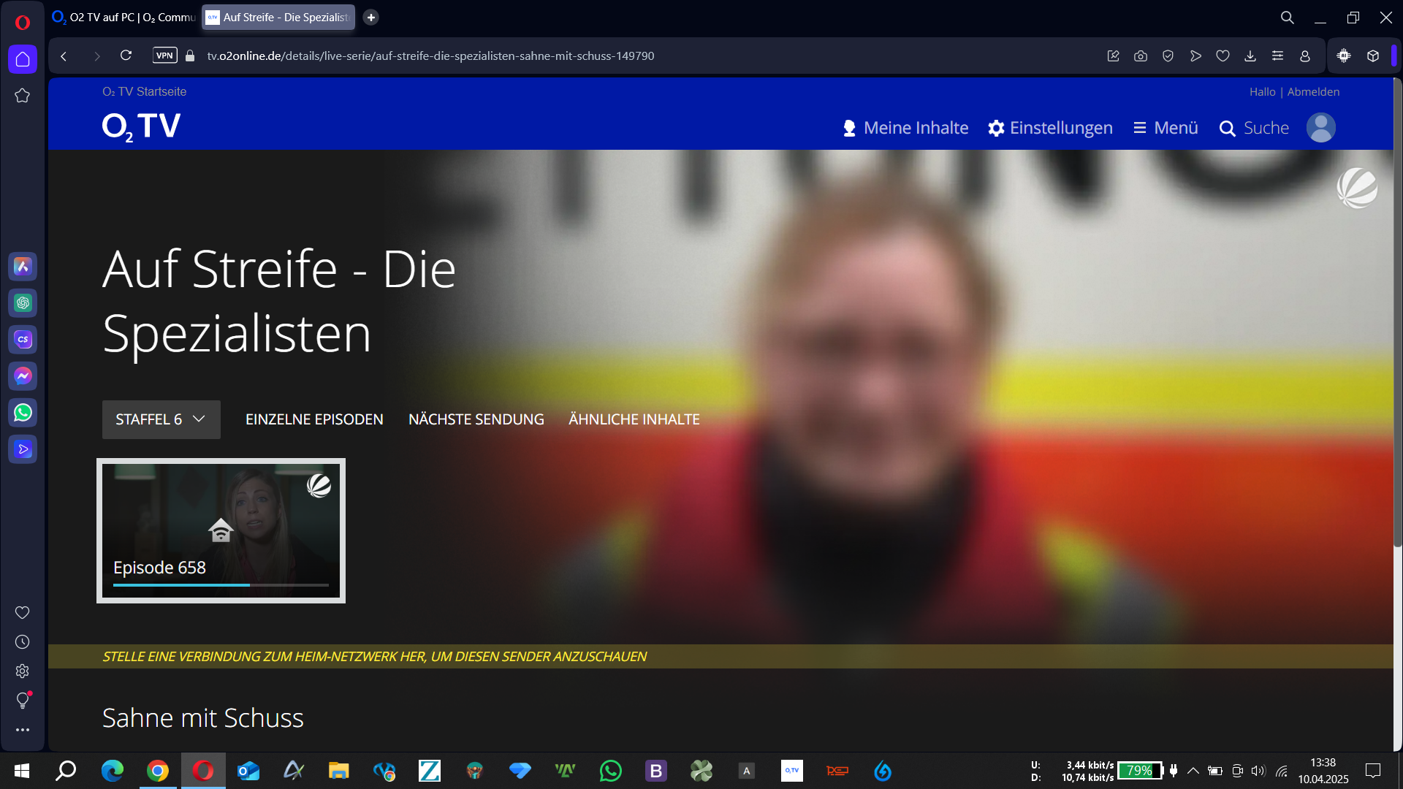The width and height of the screenshot is (1403, 789).
Task: Expand the STAFFEL 6 season dropdown
Action: pos(161,419)
